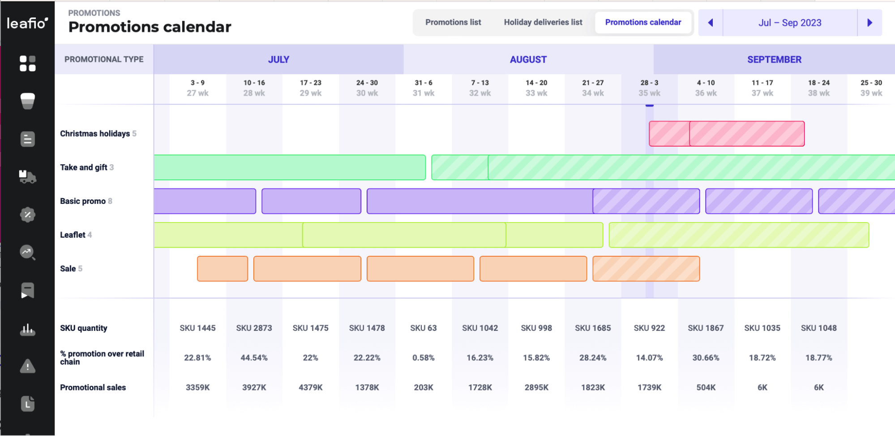Click the cup-shaped icon in sidebar

[27, 101]
